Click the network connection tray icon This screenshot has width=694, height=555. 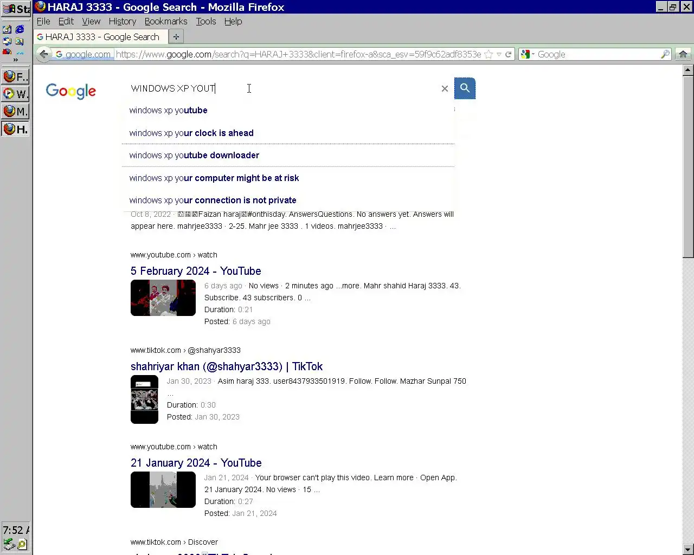8,544
